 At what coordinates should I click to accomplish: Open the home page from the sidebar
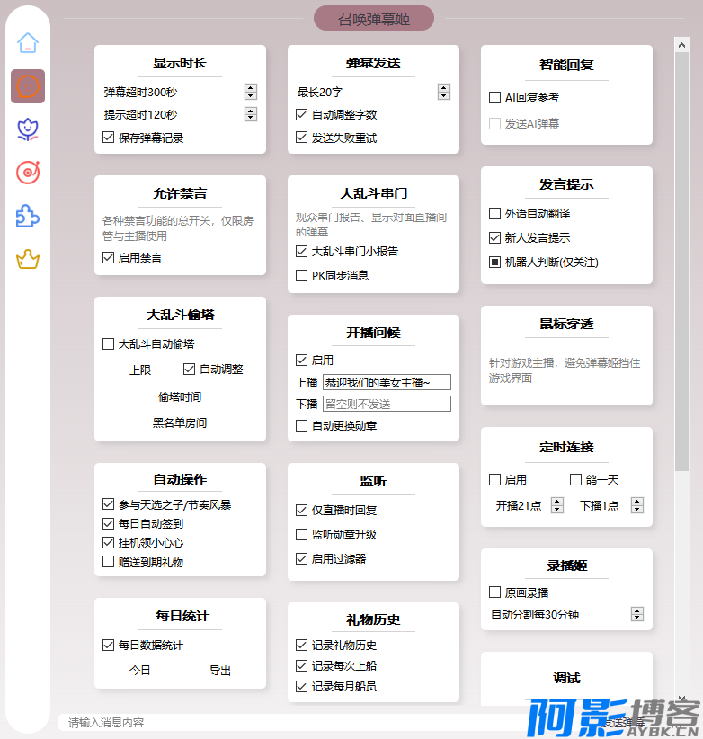tap(28, 42)
